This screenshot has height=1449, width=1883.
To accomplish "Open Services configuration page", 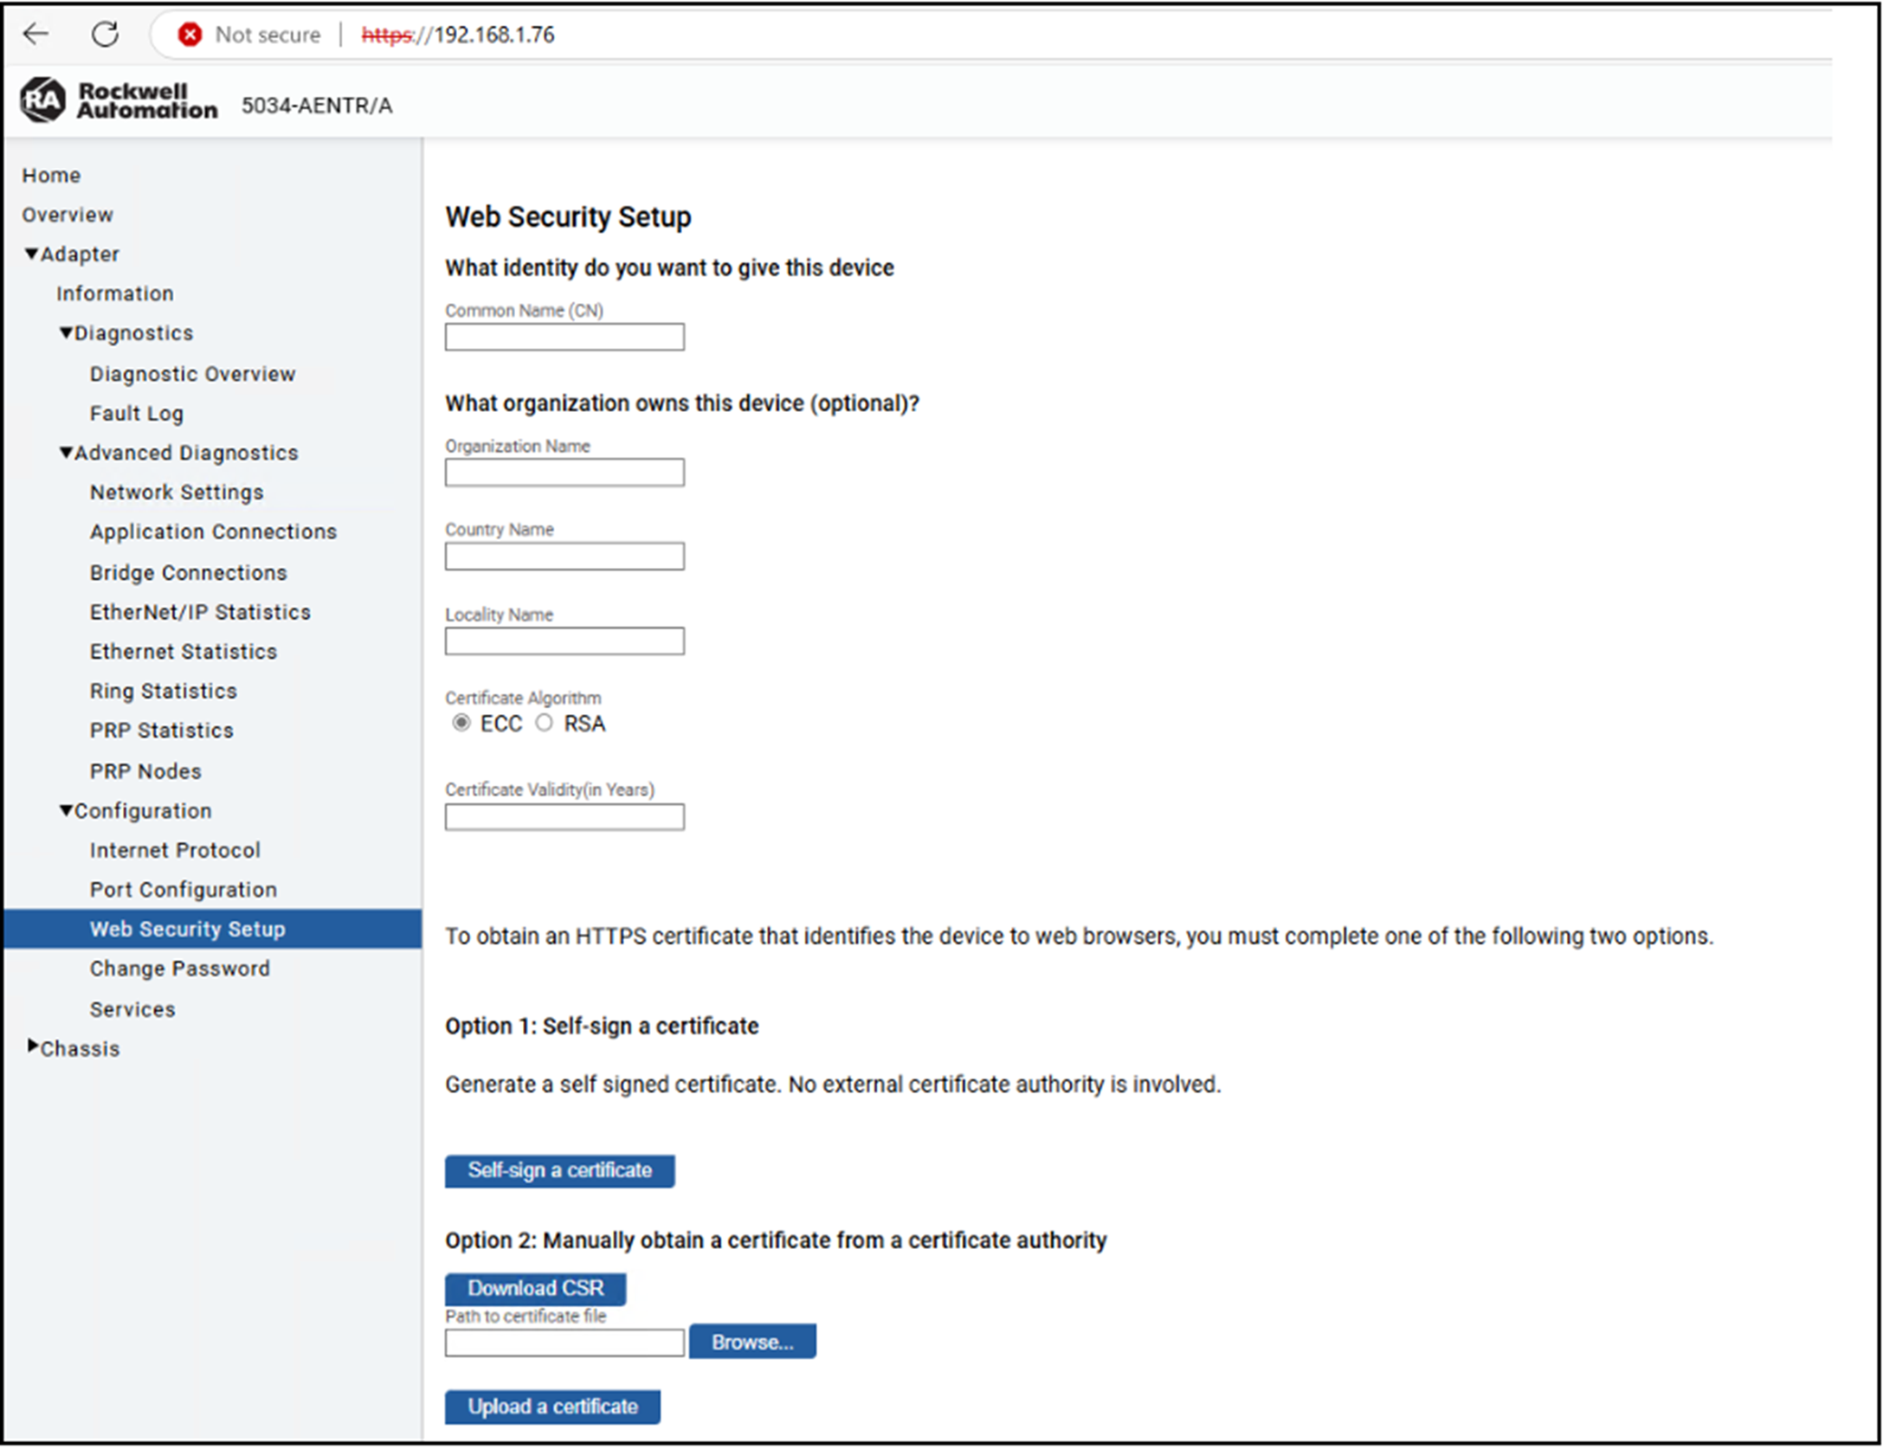I will [x=132, y=1009].
